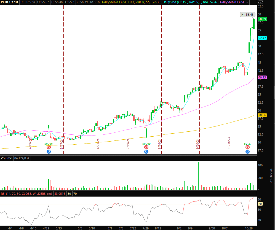Click the earnings phone icon under $0.1

click(247, 147)
